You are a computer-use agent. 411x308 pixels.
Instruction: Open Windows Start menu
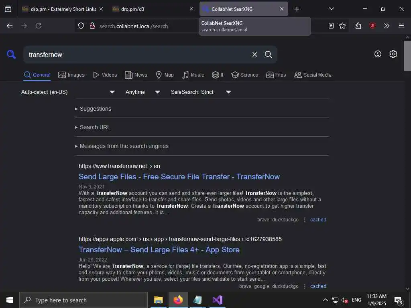[x=10, y=300]
